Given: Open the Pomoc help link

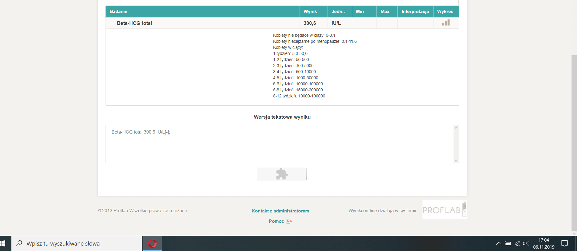Looking at the screenshot, I should (x=276, y=221).
